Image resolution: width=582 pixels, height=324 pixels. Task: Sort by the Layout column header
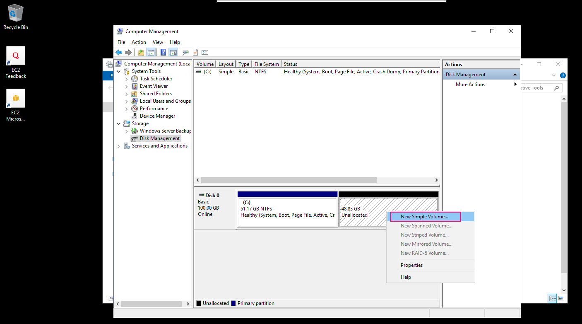click(226, 64)
